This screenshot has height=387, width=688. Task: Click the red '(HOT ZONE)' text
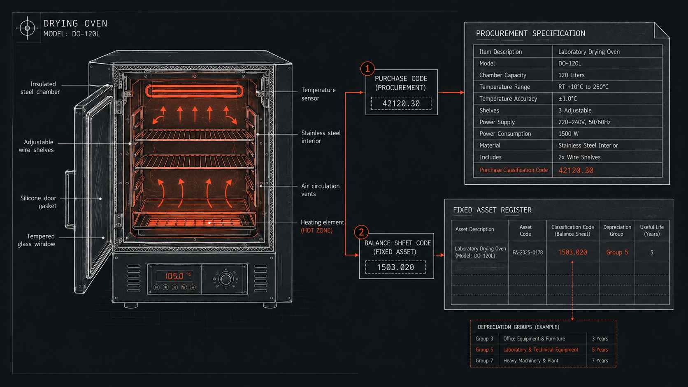point(316,230)
